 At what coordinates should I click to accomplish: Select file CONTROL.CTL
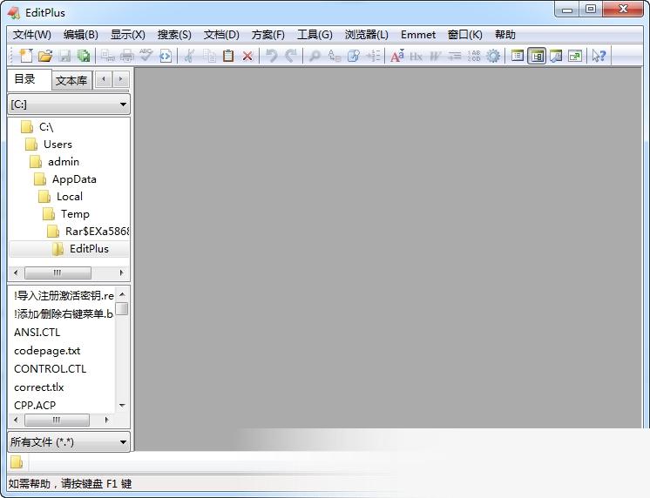coord(51,369)
